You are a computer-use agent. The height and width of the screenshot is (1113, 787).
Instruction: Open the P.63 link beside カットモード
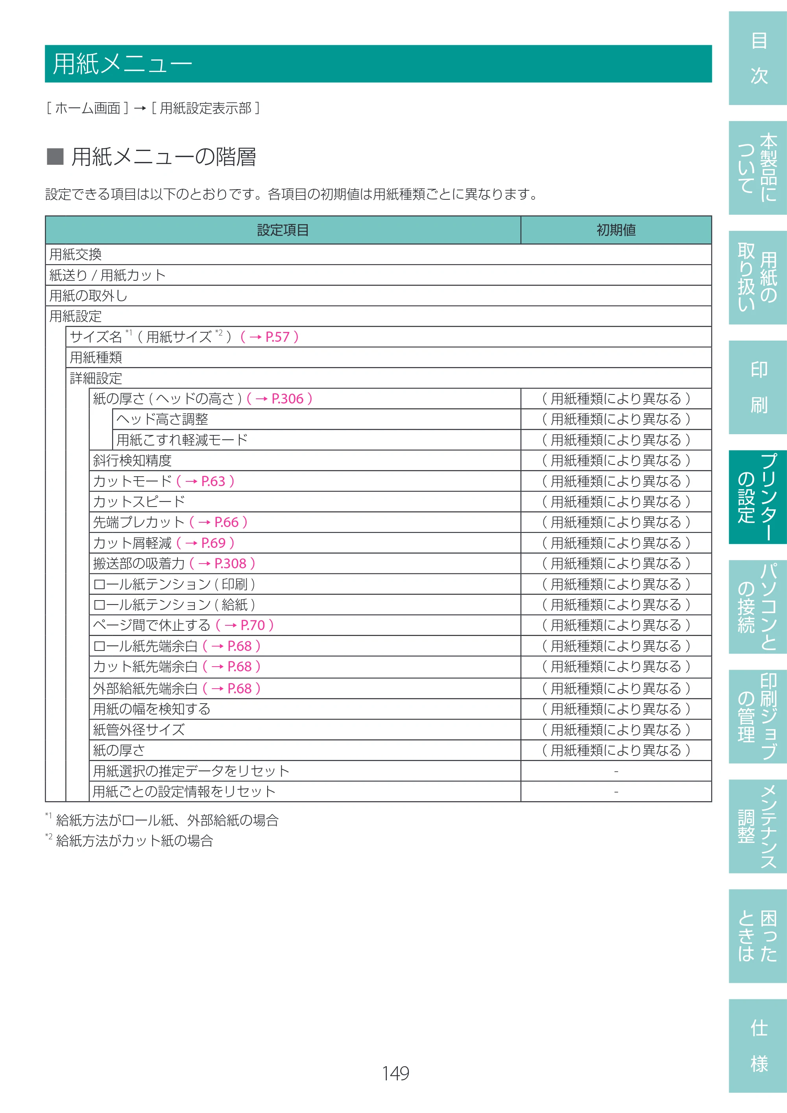coord(205,481)
